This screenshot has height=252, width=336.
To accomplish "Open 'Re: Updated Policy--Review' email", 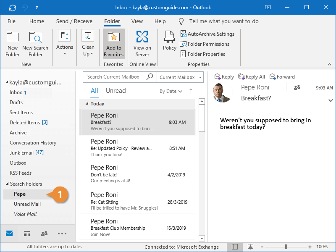I will click(x=137, y=148).
